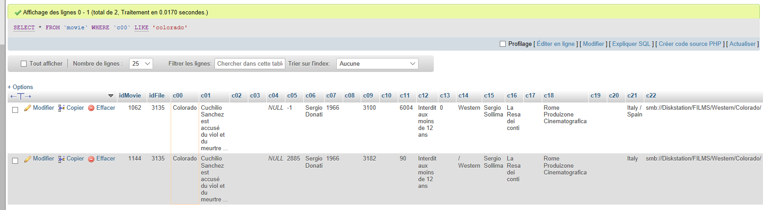Click the red delete icon for row 1144
Screen dimensions: 763x210
91,159
